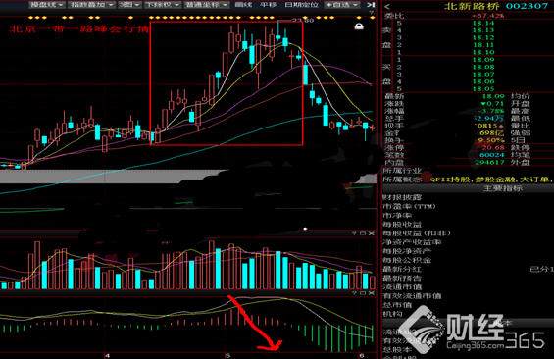Select the 画线 drawing tool
This screenshot has width=554, height=359.
coord(244,5)
